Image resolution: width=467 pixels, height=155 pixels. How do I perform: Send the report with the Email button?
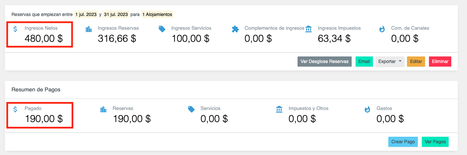coord(364,61)
